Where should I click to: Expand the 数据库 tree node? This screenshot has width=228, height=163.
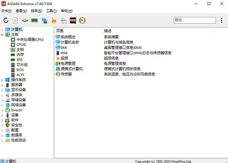point(2,135)
